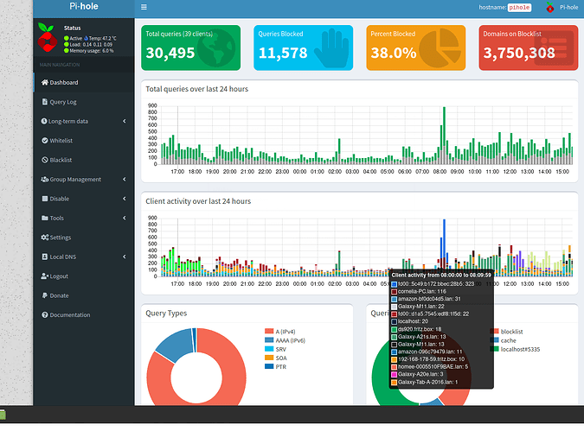
Task: Click Pi-hole raspberry logo in top-right
Action: [549, 8]
